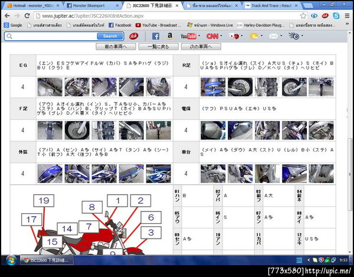Click diagram label 19
354x277 pixels.
(44, 201)
